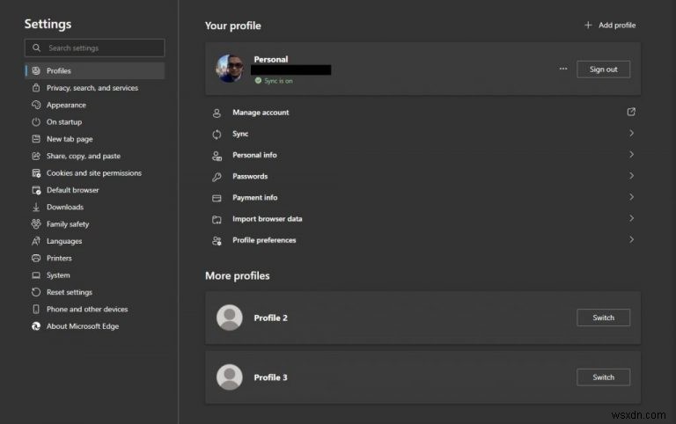Viewport: 676px width, 424px height.
Task: Expand the Import browser data chevron
Action: tap(631, 218)
